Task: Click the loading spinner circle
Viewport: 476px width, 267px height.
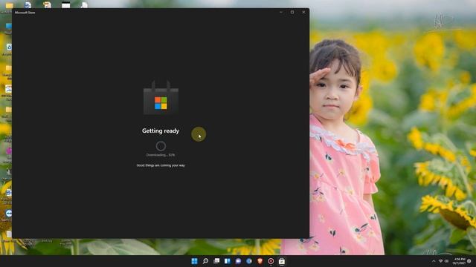Action: 161,146
